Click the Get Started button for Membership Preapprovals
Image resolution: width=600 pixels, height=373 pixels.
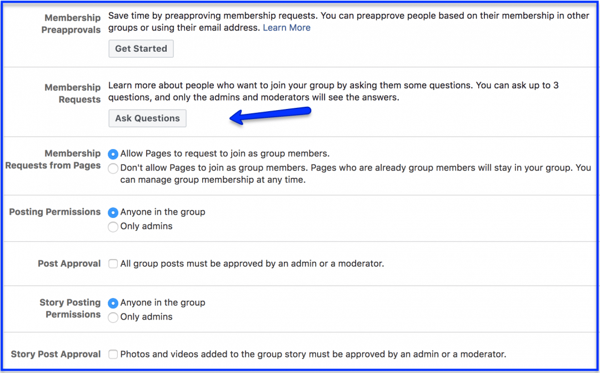point(141,48)
